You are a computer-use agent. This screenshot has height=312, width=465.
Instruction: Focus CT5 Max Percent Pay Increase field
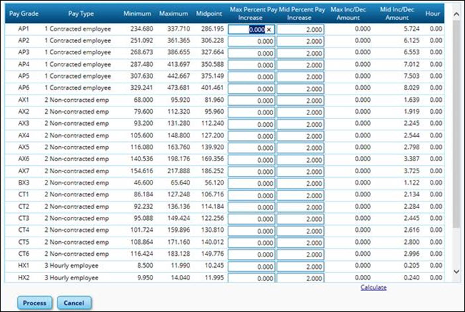[x=252, y=243]
